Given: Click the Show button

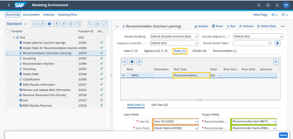Looking at the screenshot, I should (217, 26).
